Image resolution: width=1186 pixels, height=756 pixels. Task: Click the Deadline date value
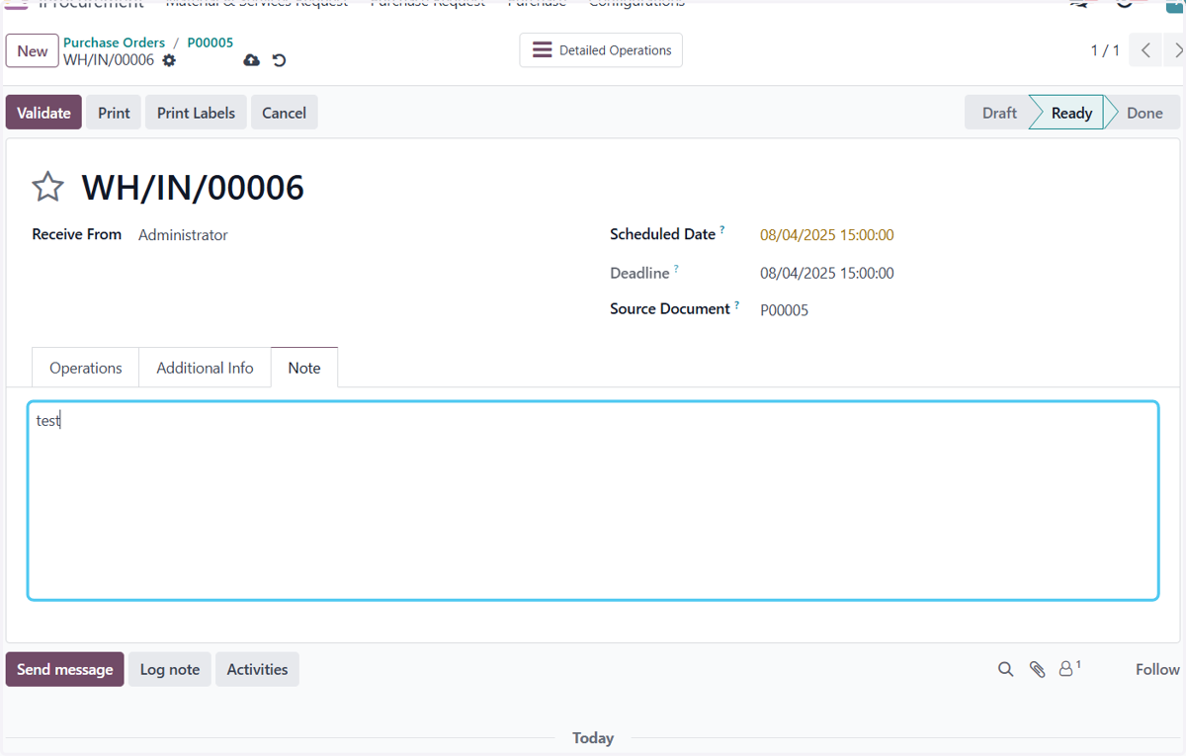coord(827,273)
